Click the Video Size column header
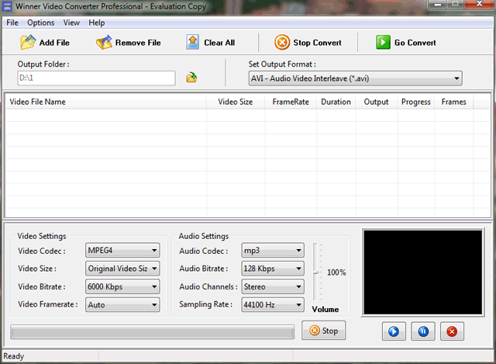 [236, 102]
